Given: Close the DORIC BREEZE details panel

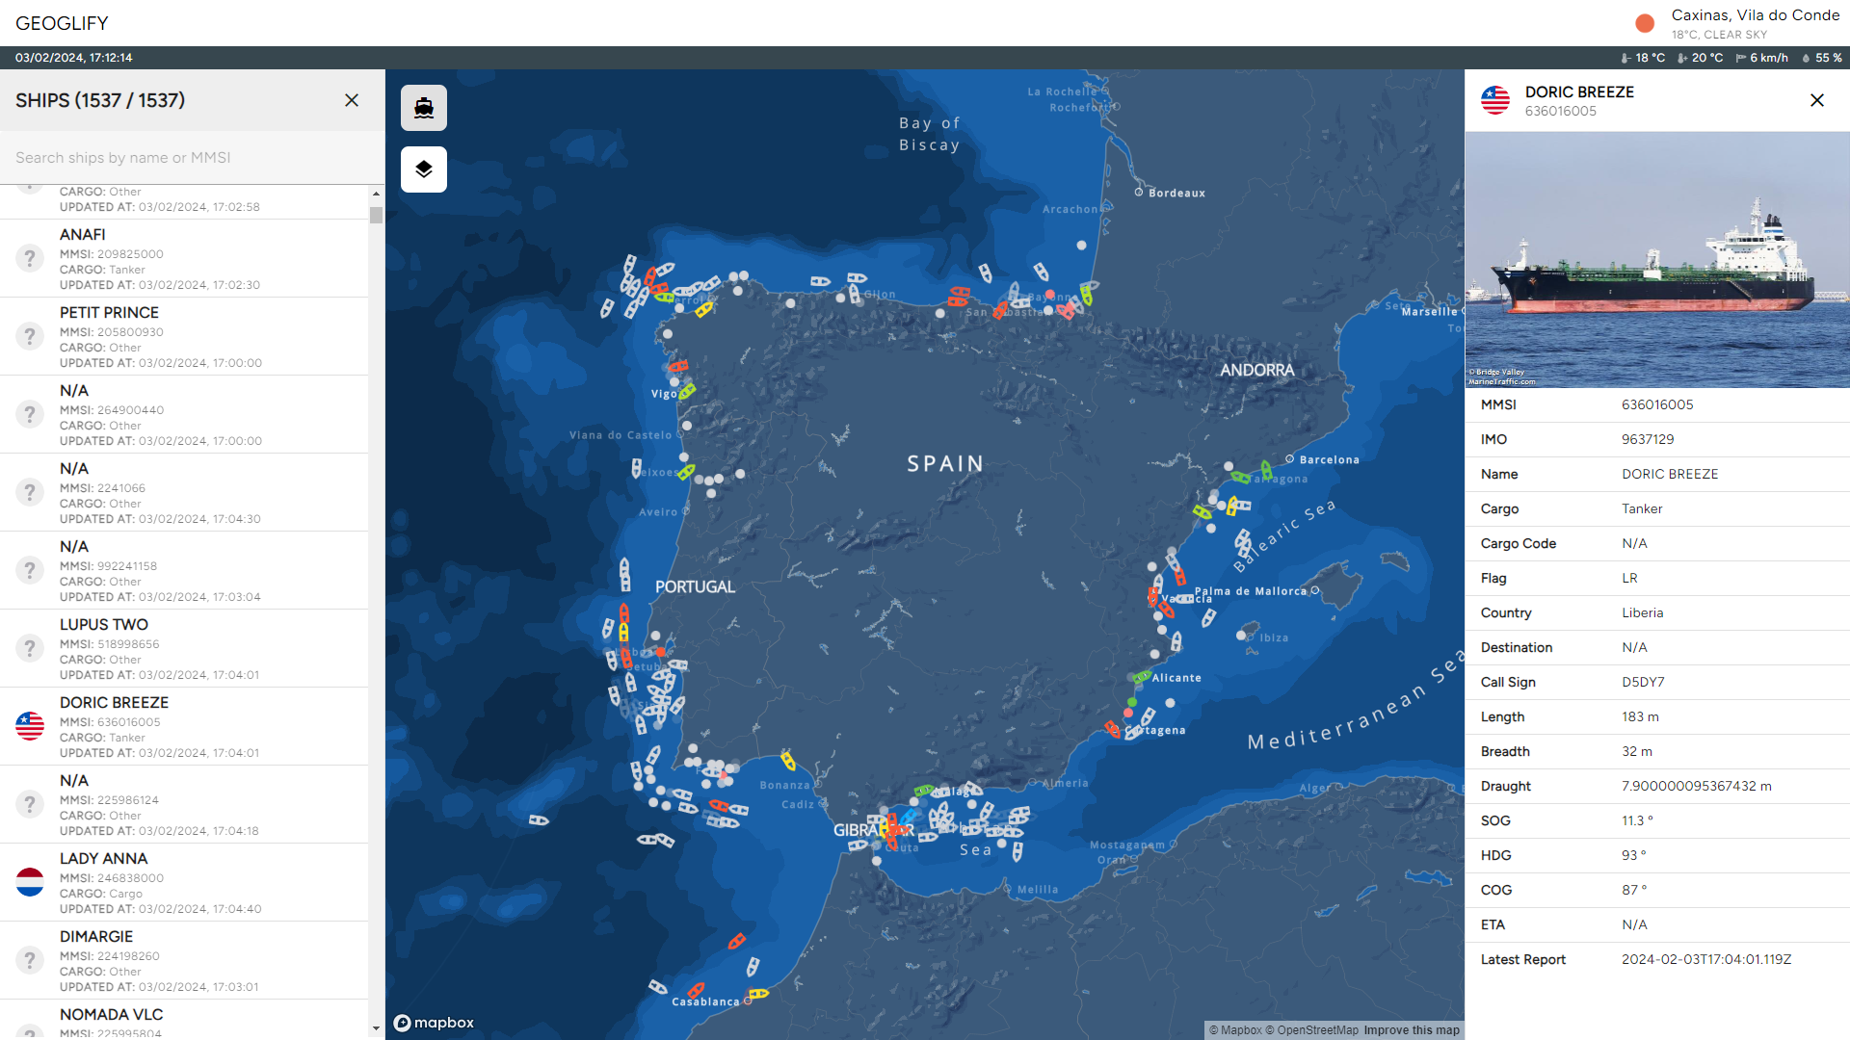Looking at the screenshot, I should click(x=1817, y=100).
